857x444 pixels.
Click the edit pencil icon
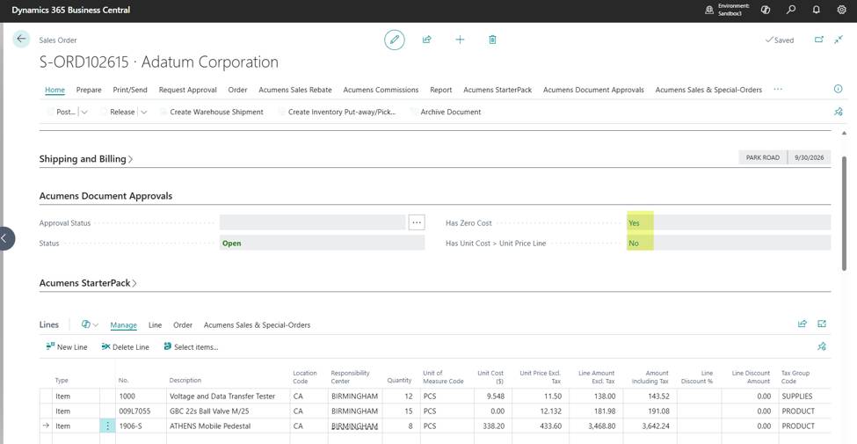(395, 40)
